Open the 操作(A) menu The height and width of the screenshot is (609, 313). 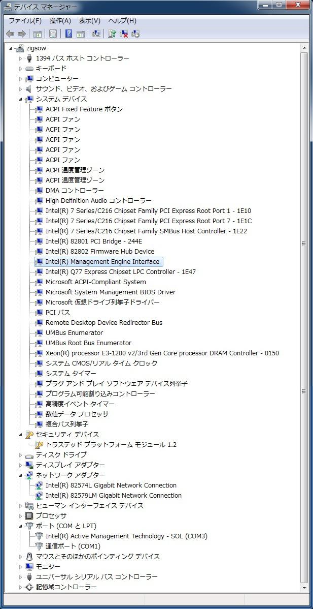click(x=60, y=20)
